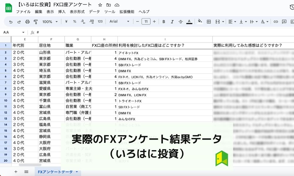Viewport: 294px width, 176px height.
Task: Select the cell containing 山形県
Action: (51, 53)
